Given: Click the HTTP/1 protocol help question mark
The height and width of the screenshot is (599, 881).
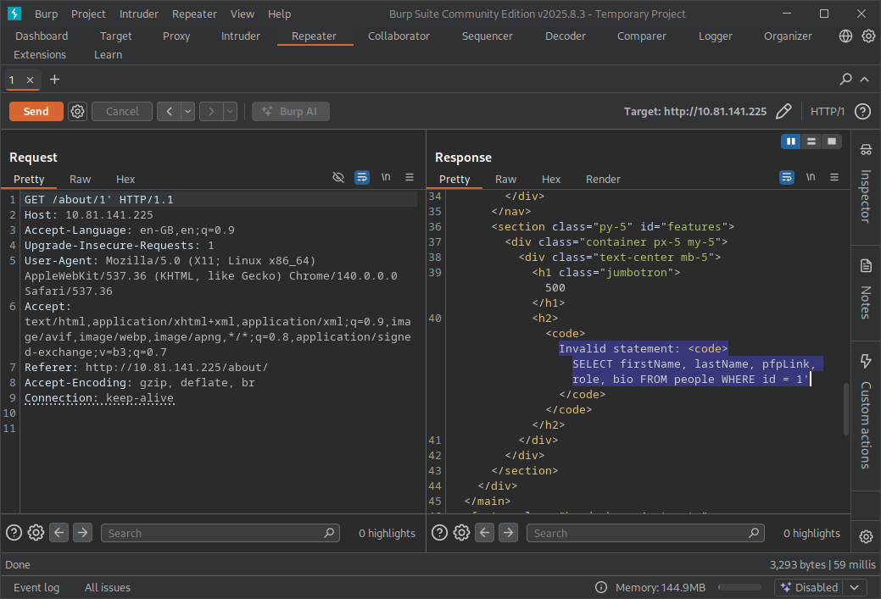Looking at the screenshot, I should 862,111.
